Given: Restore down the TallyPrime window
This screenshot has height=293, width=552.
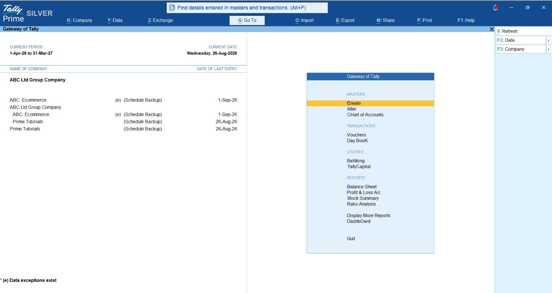Looking at the screenshot, I should (x=527, y=8).
